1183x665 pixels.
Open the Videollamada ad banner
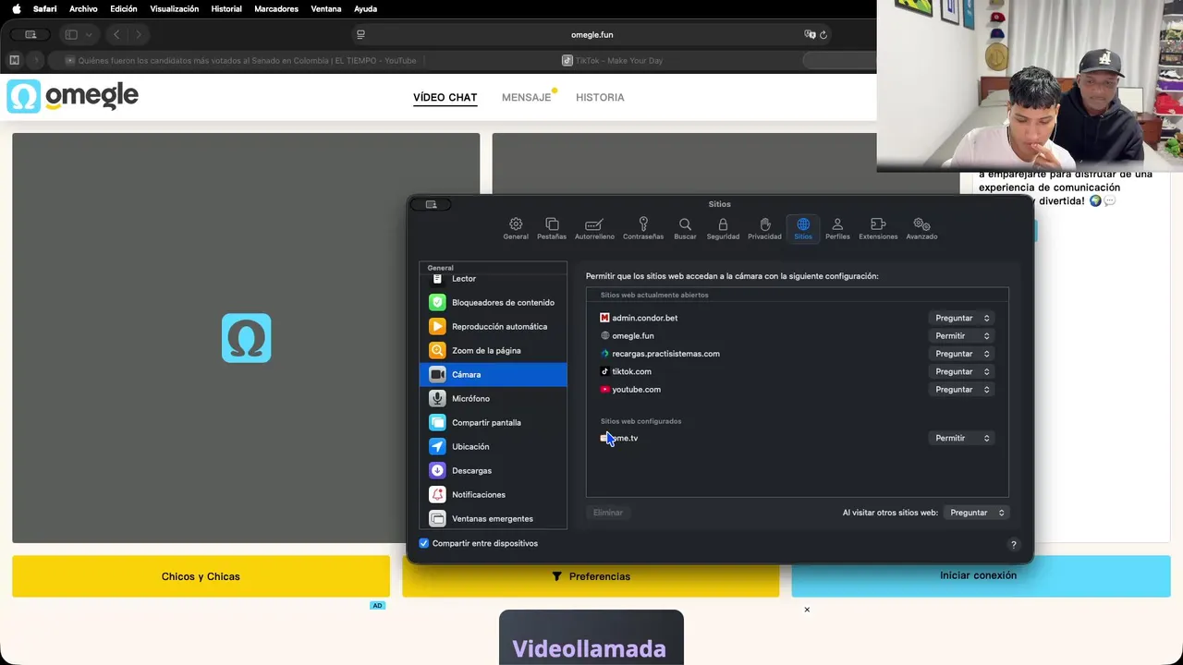click(591, 637)
